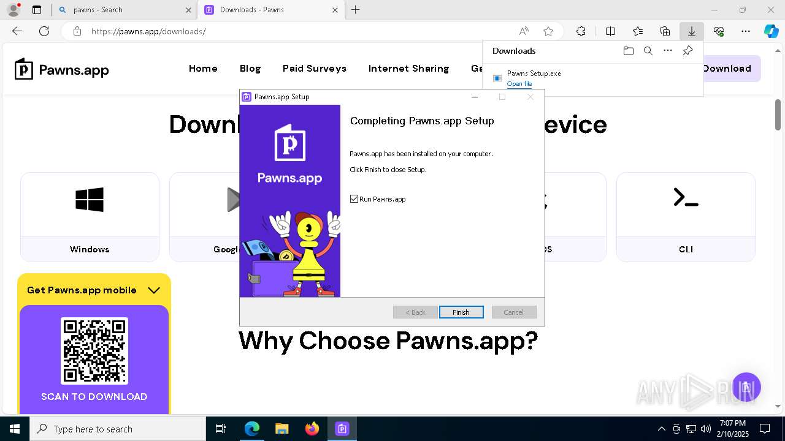This screenshot has height=441, width=785.
Task: Click the Pawns.app logo
Action: coord(62,70)
